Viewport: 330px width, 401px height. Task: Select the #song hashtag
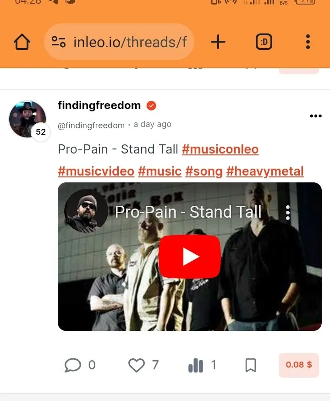pyautogui.click(x=204, y=171)
